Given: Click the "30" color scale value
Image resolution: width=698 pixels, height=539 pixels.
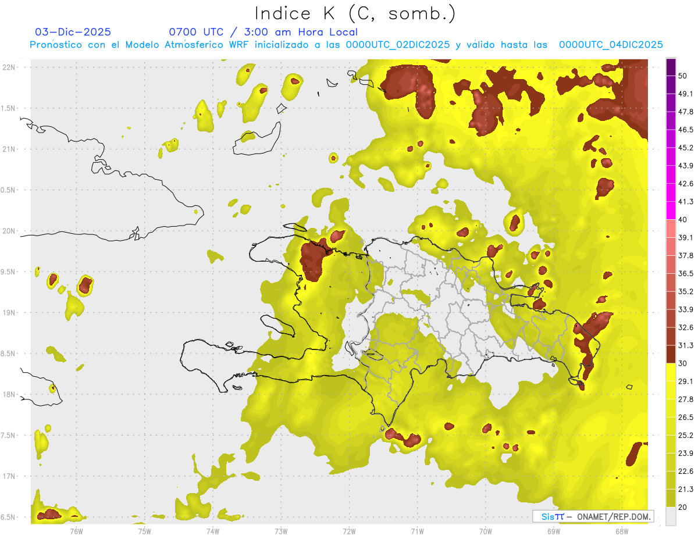Looking at the screenshot, I should pos(684,363).
